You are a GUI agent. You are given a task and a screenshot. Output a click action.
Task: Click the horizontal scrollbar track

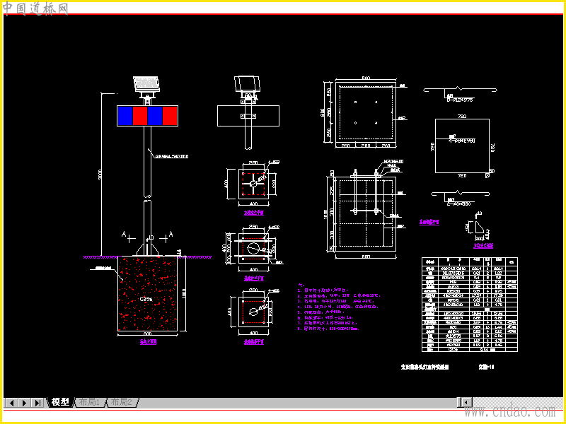518,402
